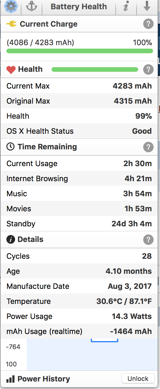Unlock the Power History feature
160x389 pixels.
coord(138,378)
